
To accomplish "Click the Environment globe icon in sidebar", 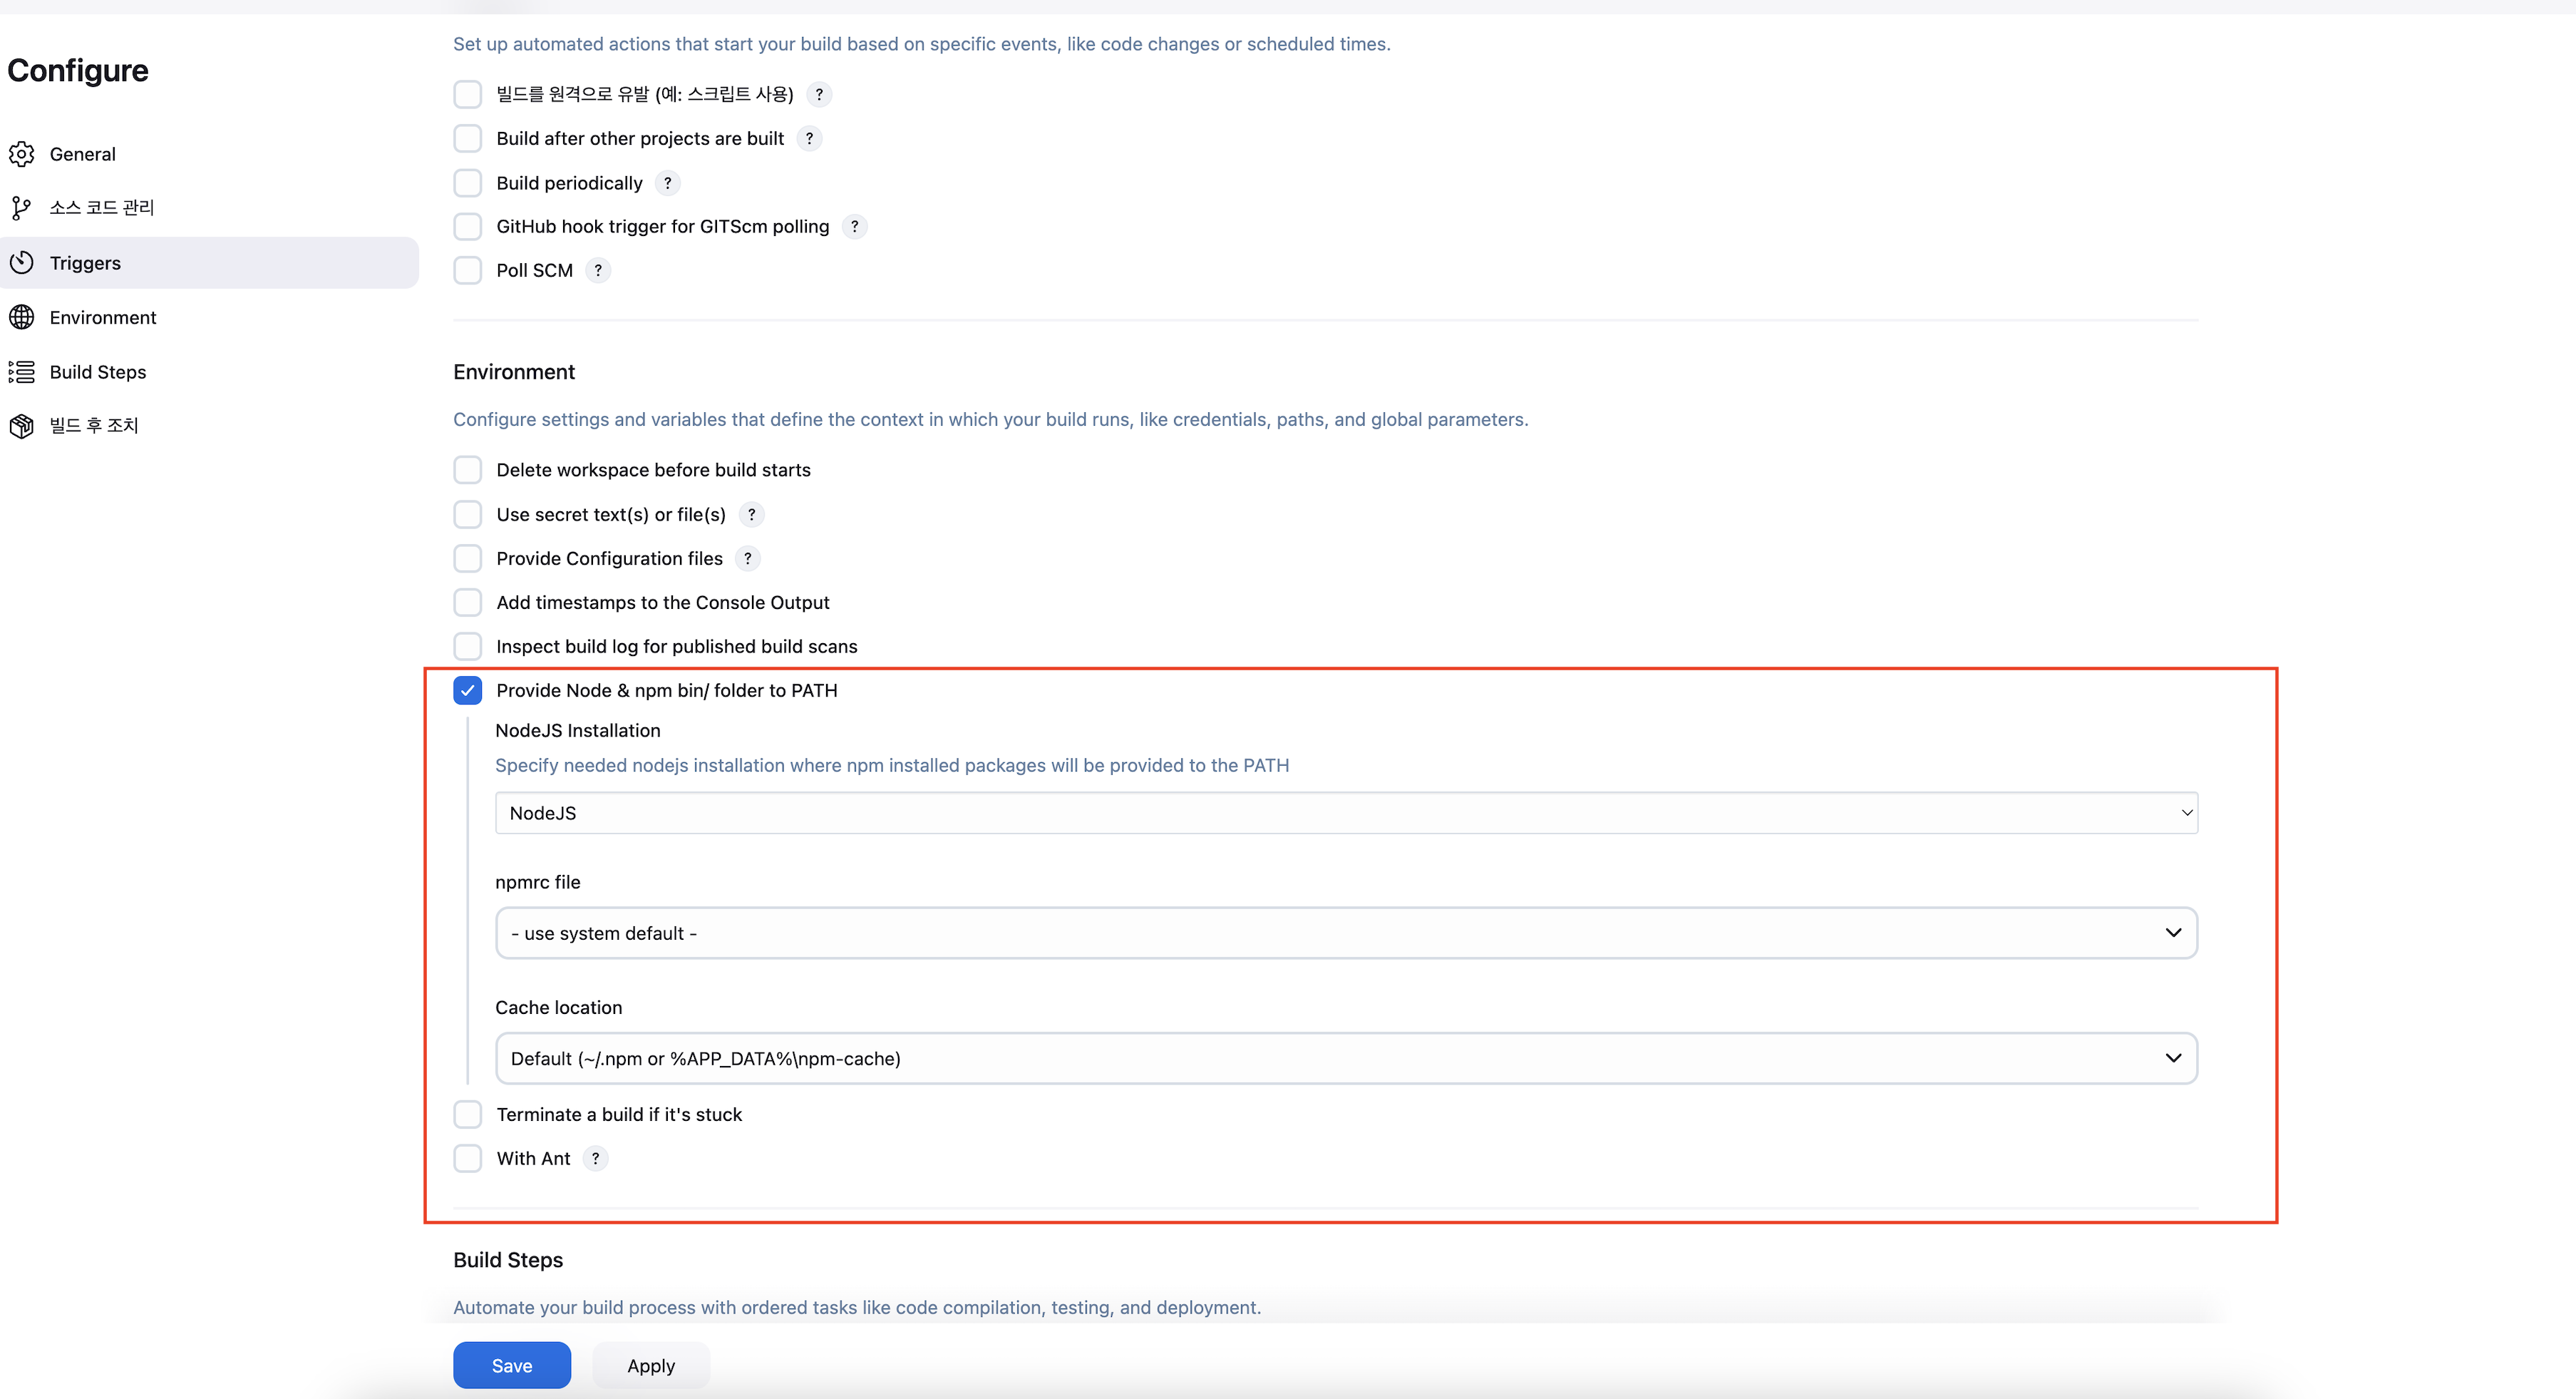I will 22,317.
